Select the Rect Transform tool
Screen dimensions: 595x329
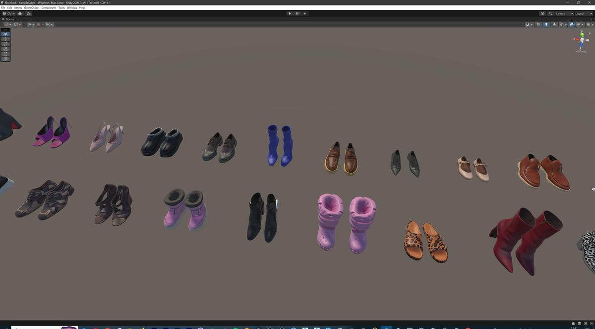pyautogui.click(x=5, y=53)
